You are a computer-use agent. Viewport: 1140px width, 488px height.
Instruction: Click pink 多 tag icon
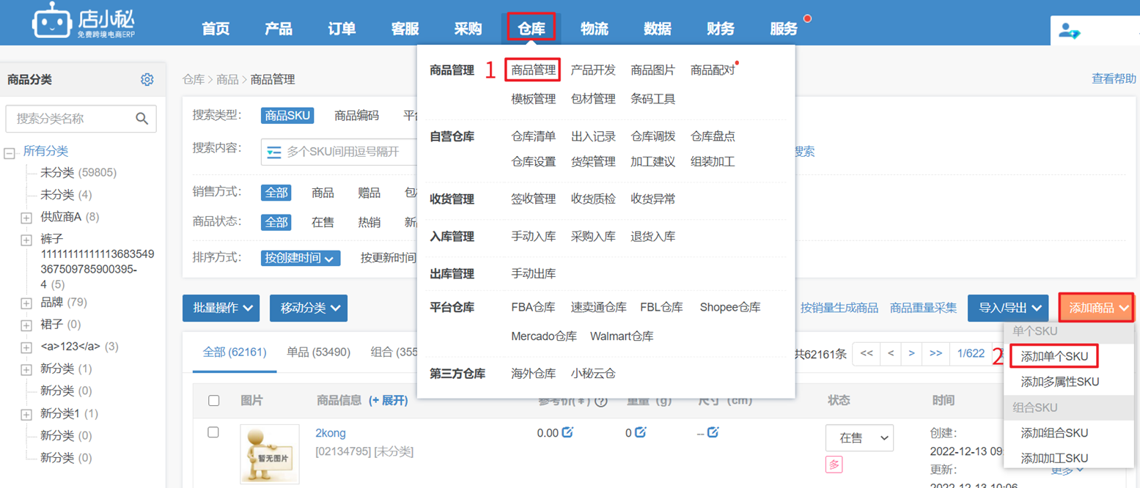point(834,464)
